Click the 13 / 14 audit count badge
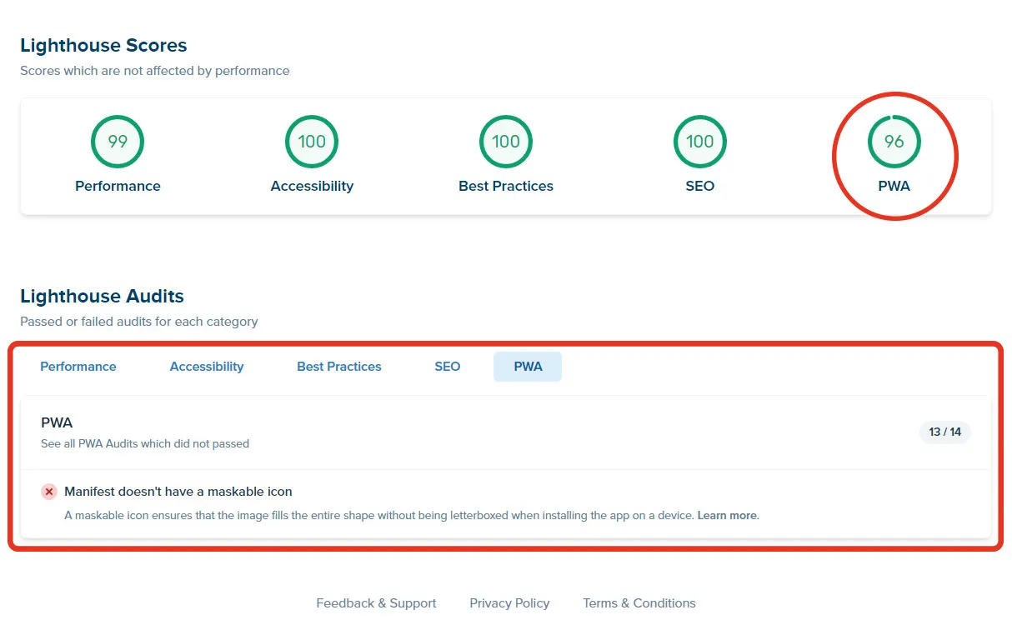Viewport: 1012px width, 635px height. point(945,432)
